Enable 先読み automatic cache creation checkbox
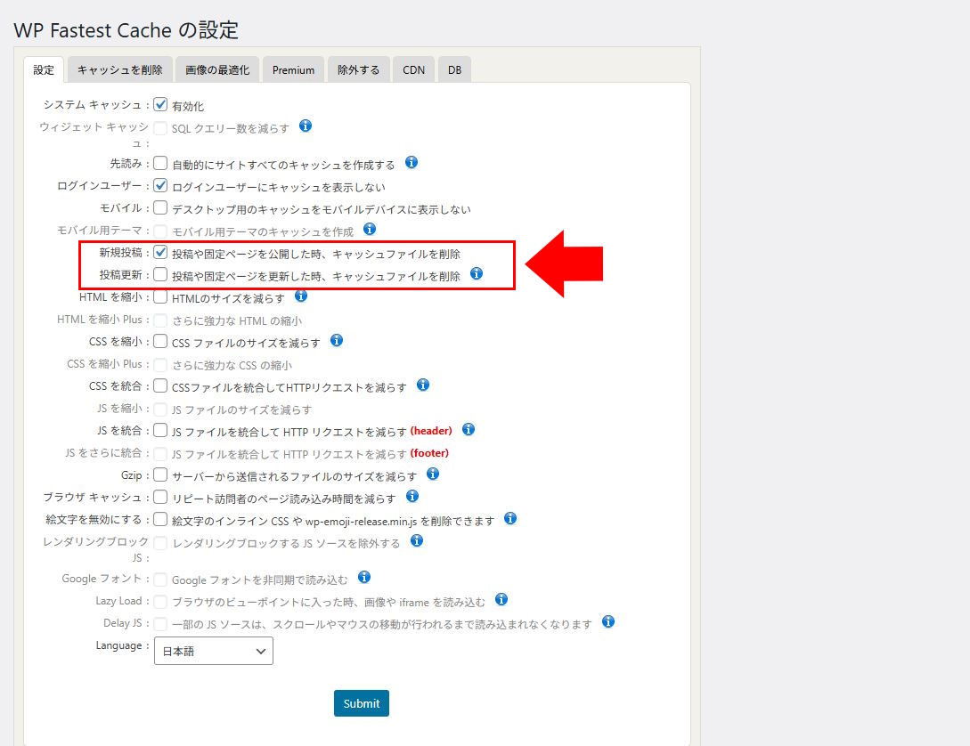Viewport: 970px width, 746px height. pyautogui.click(x=160, y=163)
